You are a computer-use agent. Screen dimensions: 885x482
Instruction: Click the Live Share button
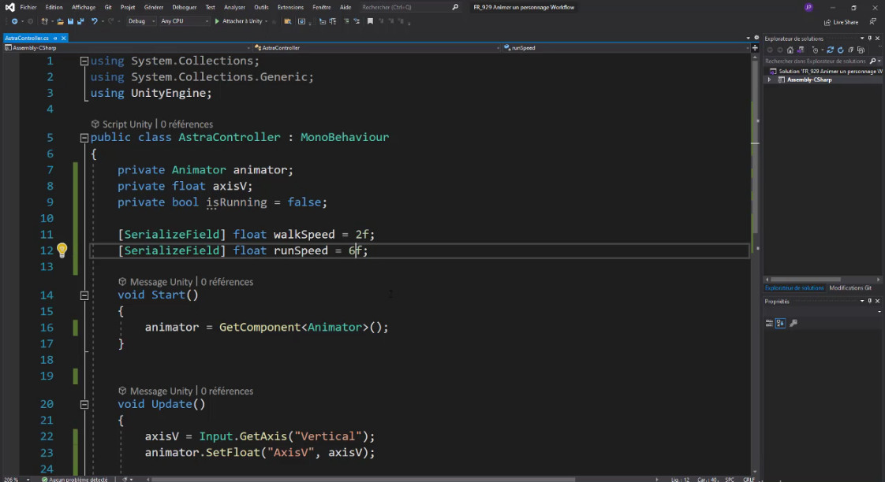point(841,22)
